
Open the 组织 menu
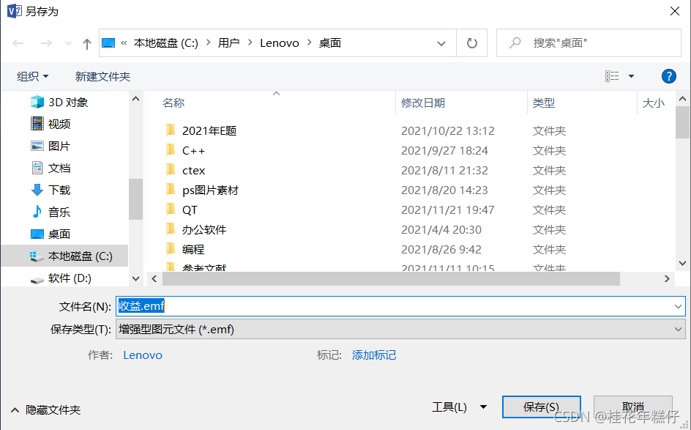pyautogui.click(x=33, y=76)
